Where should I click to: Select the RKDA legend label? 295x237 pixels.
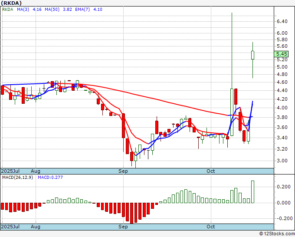click(x=7, y=10)
